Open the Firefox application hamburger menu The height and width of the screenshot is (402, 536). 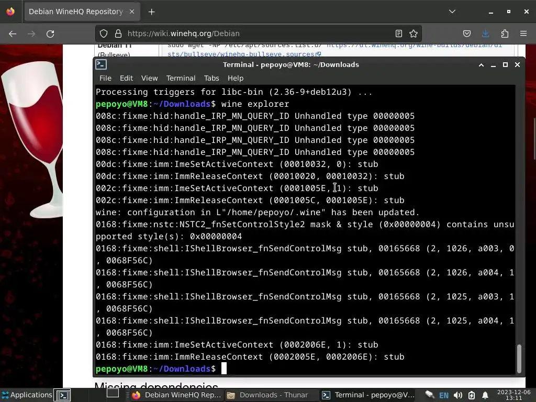[523, 33]
